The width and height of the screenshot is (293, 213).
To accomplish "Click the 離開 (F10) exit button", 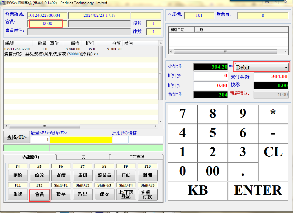I will pyautogui.click(x=148, y=175).
